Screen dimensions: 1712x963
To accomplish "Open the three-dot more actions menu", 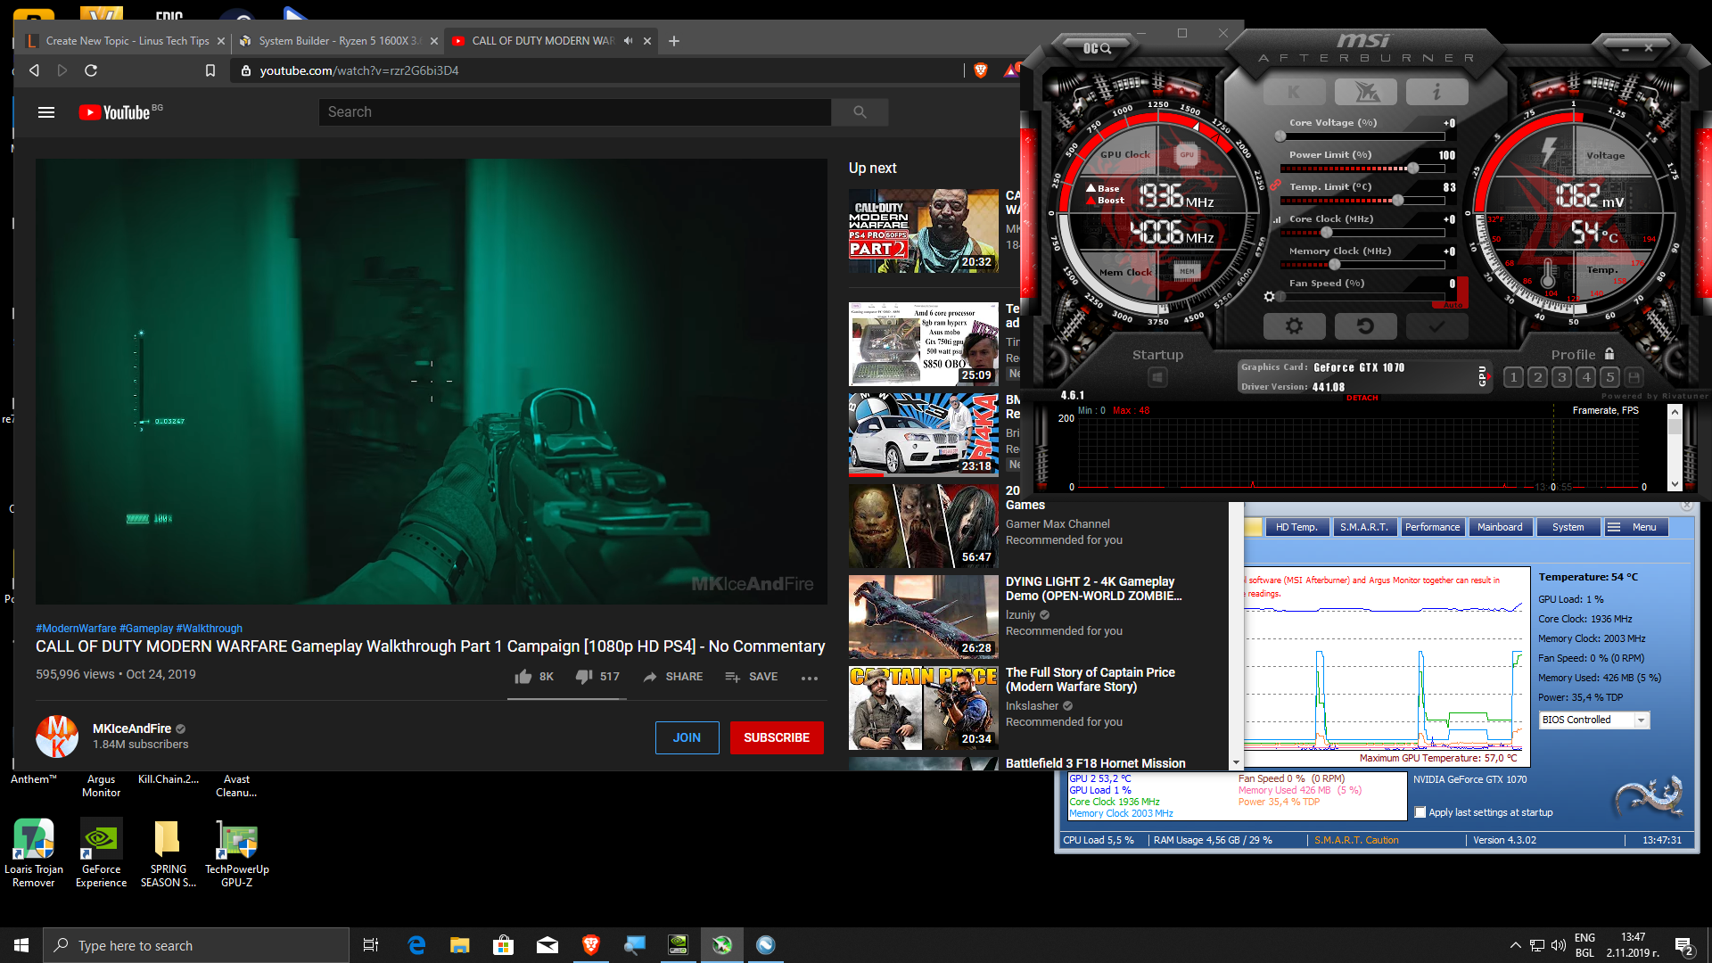I will click(810, 678).
